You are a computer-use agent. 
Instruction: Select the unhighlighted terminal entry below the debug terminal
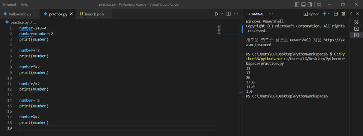coord(357,29)
